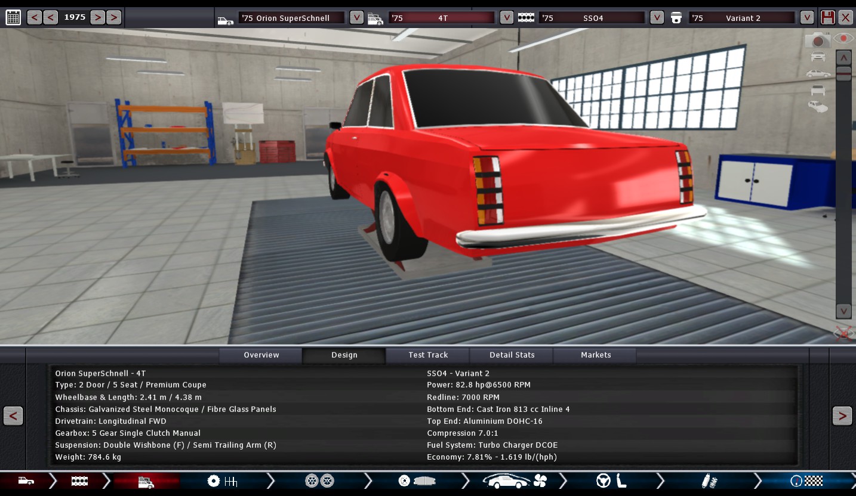Click the 'Orion SuperSchnell - 4T' heading
Image resolution: width=856 pixels, height=496 pixels.
tap(100, 373)
